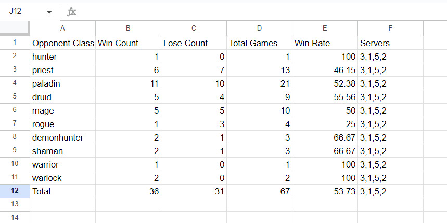
Task: Click into the formula bar input
Action: [260, 11]
